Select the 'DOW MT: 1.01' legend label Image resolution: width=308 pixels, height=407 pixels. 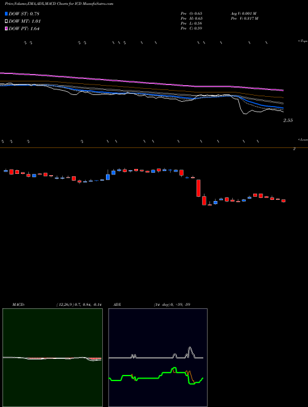(x=25, y=22)
